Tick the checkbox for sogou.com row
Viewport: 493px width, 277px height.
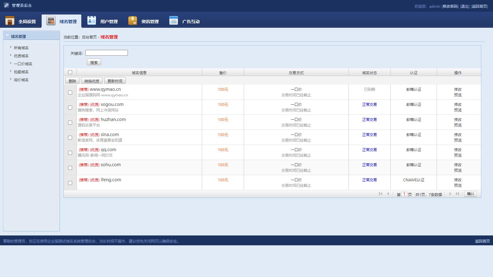pyautogui.click(x=70, y=107)
